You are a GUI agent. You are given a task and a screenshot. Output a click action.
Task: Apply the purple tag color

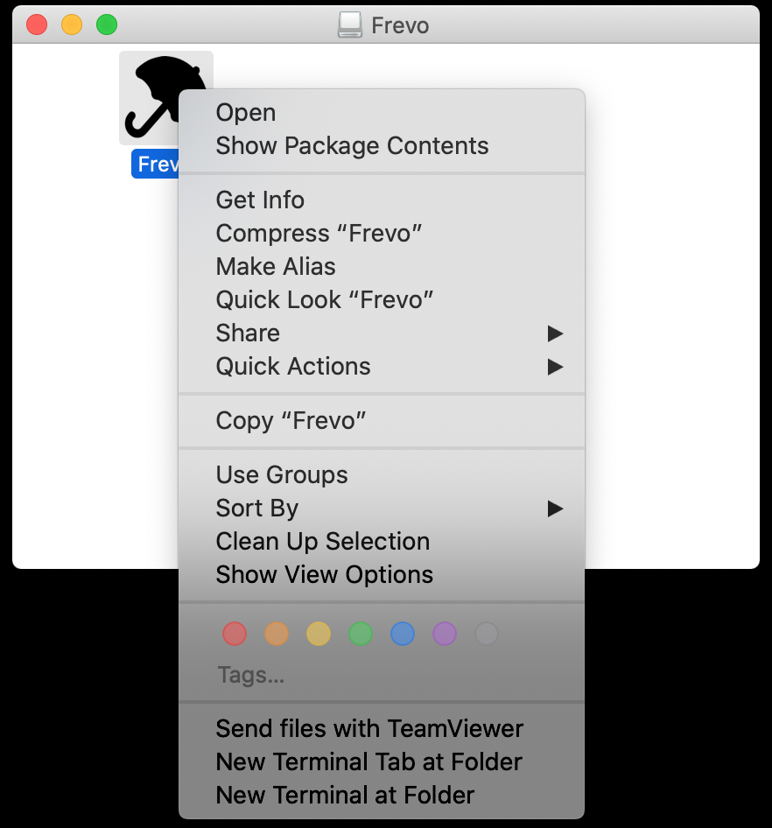tap(445, 633)
